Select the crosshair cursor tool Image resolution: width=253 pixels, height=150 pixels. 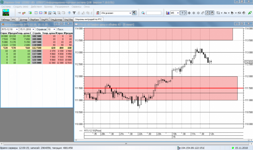coord(182,13)
